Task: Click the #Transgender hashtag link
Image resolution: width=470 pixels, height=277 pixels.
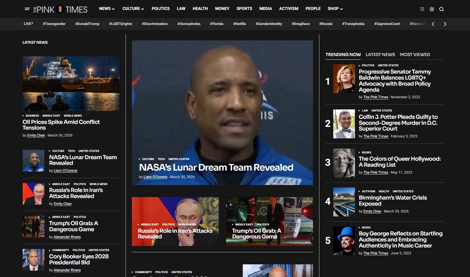Action: pos(54,24)
